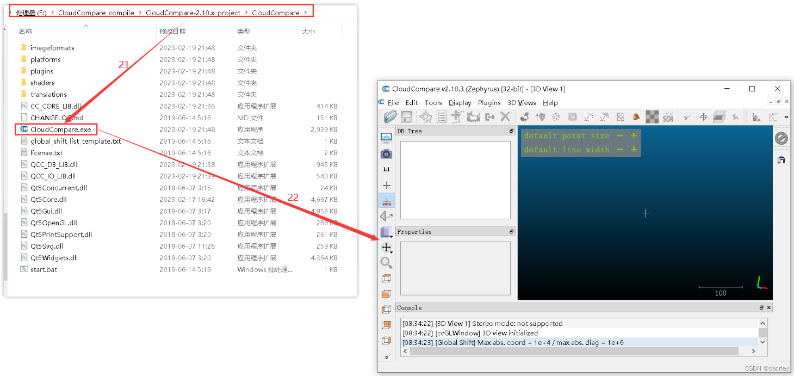Screen dimensions: 794x376
Task: Sort files by 大小 column header
Action: click(308, 32)
